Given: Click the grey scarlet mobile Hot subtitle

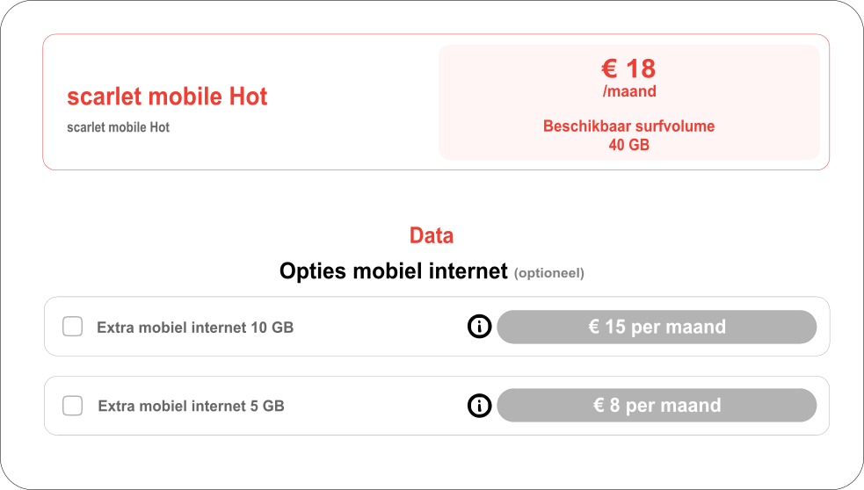Looking at the screenshot, I should (x=118, y=127).
